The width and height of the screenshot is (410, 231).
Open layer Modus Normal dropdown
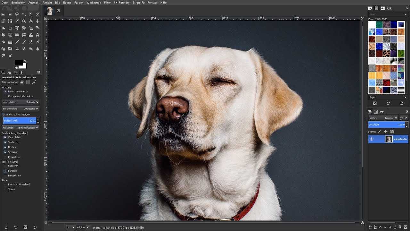[383, 118]
